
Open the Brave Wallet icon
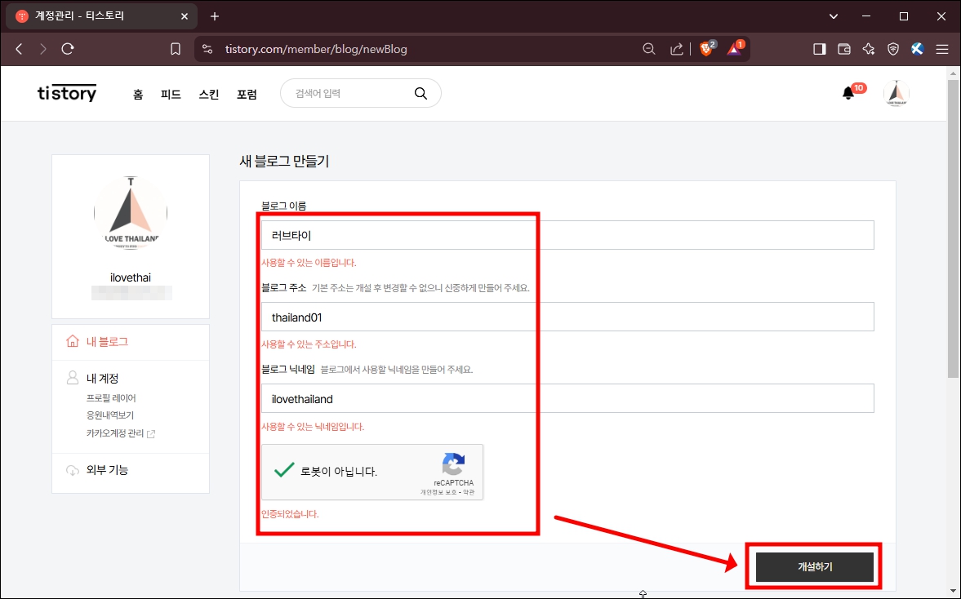coord(843,49)
